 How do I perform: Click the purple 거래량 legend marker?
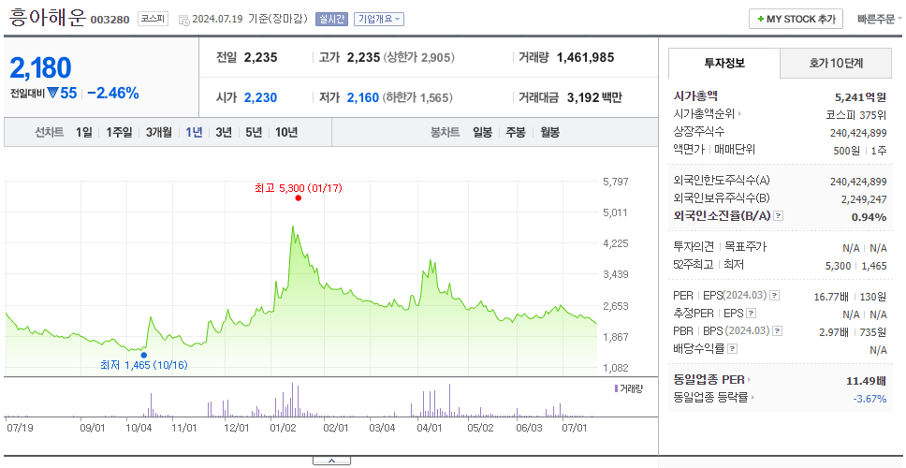[x=616, y=388]
